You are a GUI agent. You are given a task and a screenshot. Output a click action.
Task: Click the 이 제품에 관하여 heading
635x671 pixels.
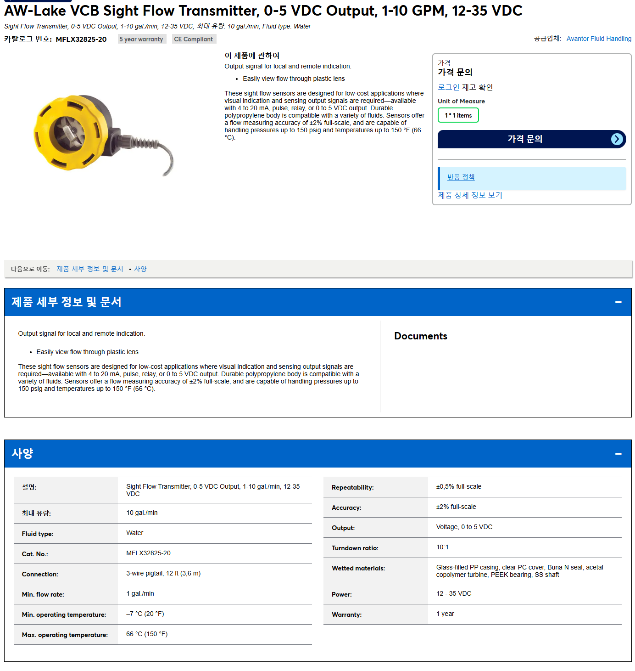pyautogui.click(x=252, y=56)
